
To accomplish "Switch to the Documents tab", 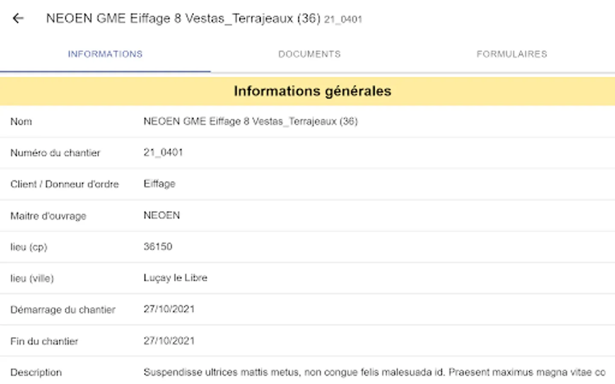I will (309, 54).
